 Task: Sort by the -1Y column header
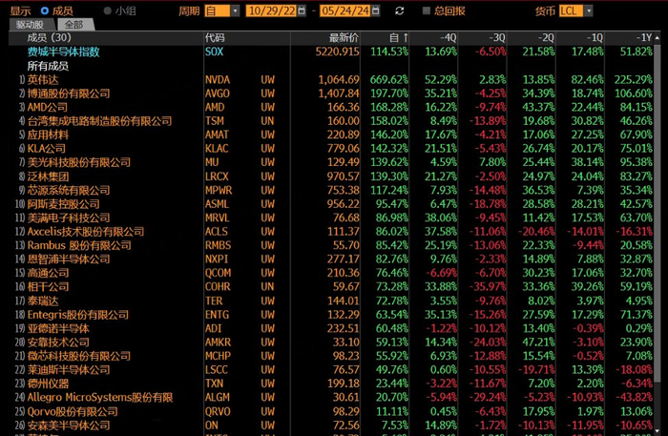(x=643, y=38)
